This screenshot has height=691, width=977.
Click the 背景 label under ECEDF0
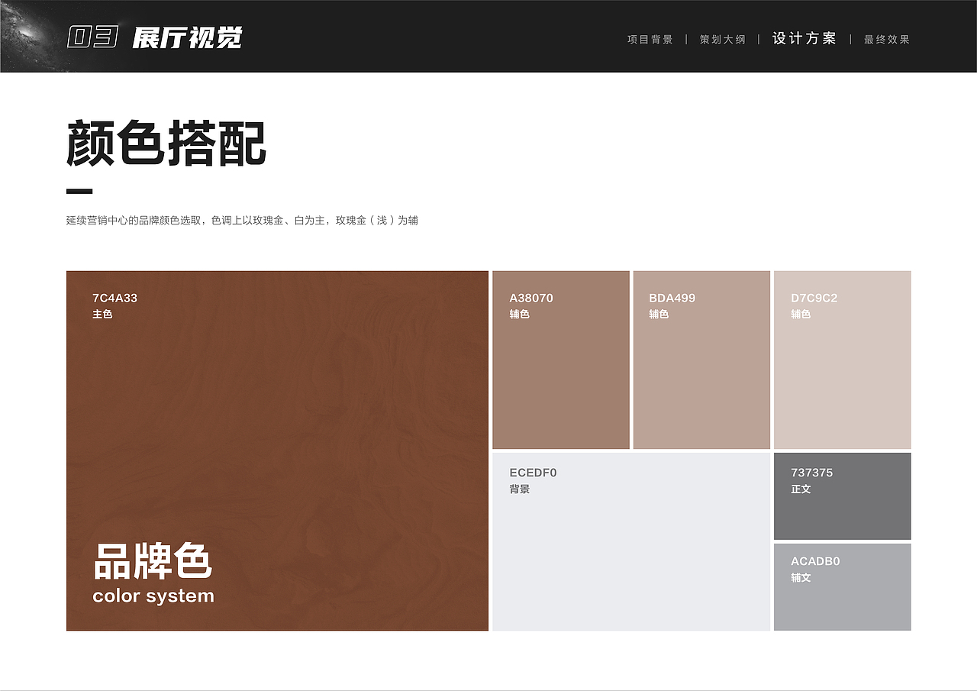click(520, 489)
